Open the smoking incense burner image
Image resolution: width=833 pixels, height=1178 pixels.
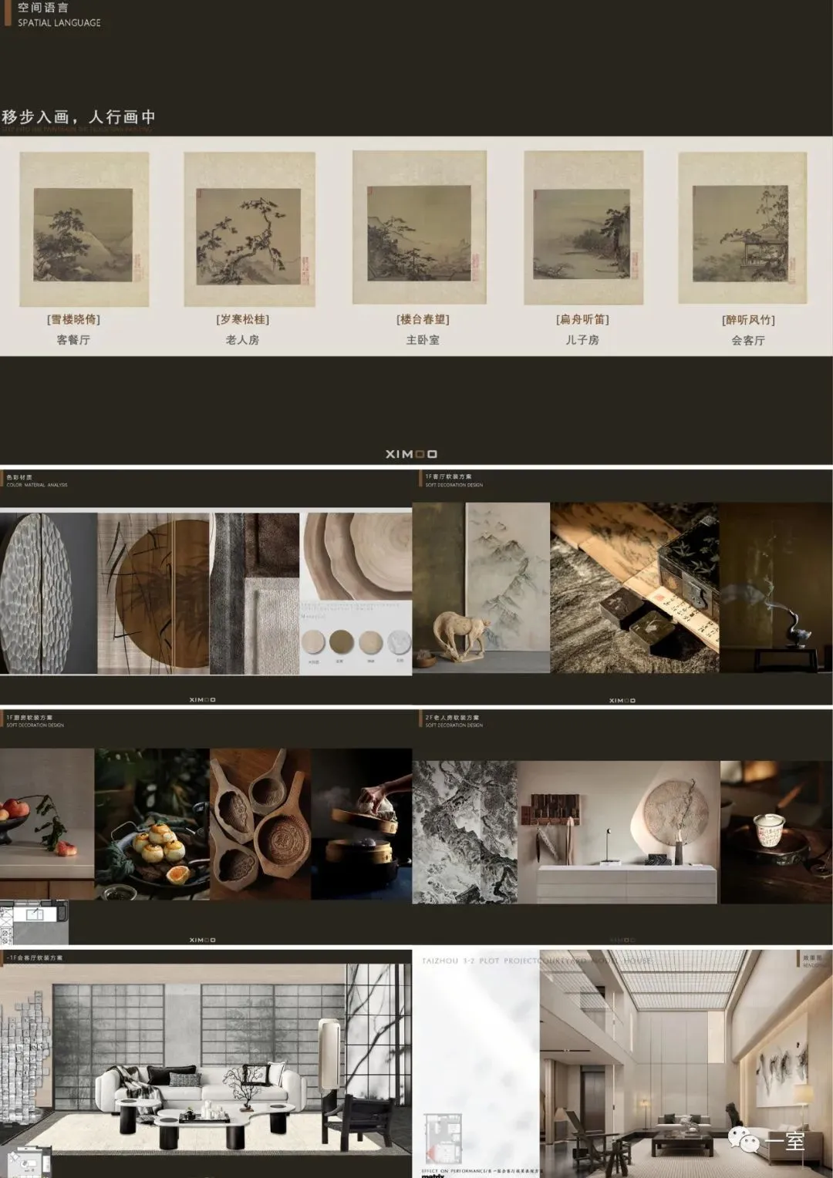(776, 587)
